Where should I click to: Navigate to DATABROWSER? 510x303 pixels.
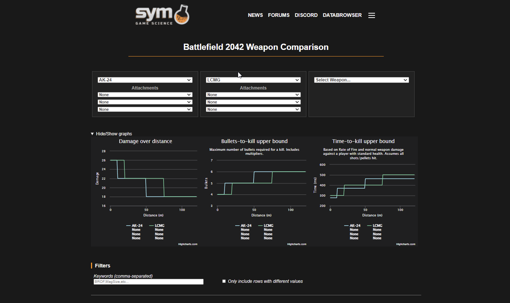pos(342,15)
